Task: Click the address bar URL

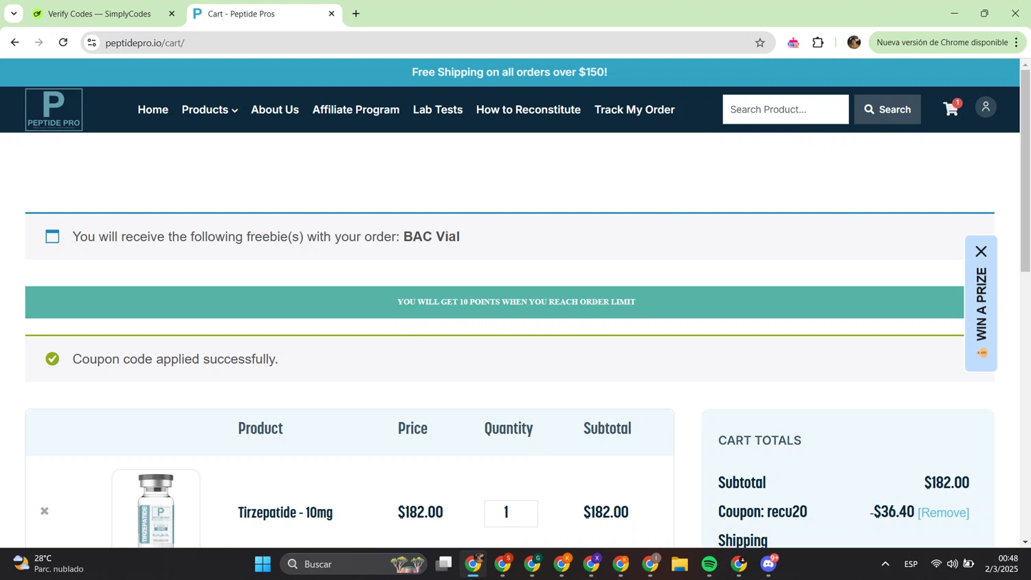Action: click(145, 43)
